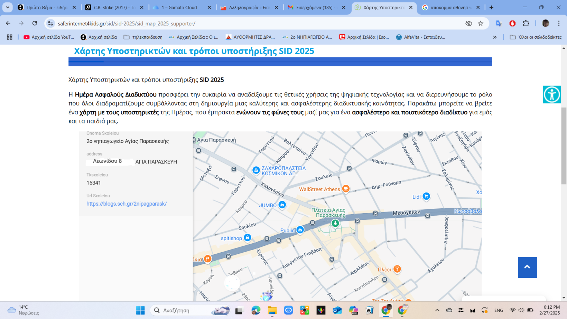
Task: Show hidden system tray icons
Action: 437,310
